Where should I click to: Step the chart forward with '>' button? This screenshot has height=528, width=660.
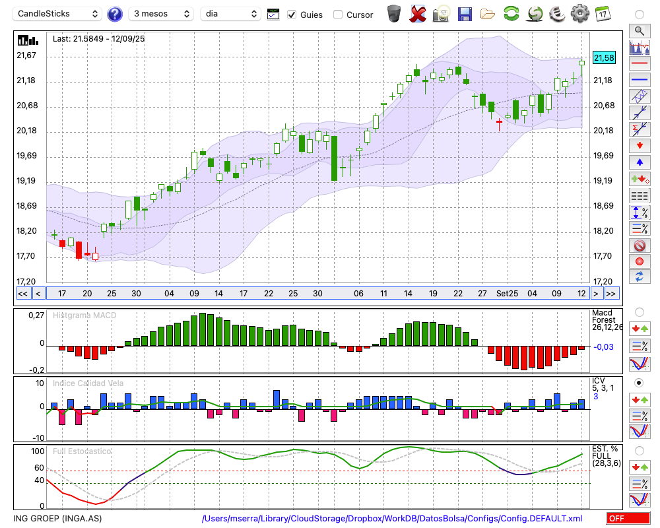595,294
